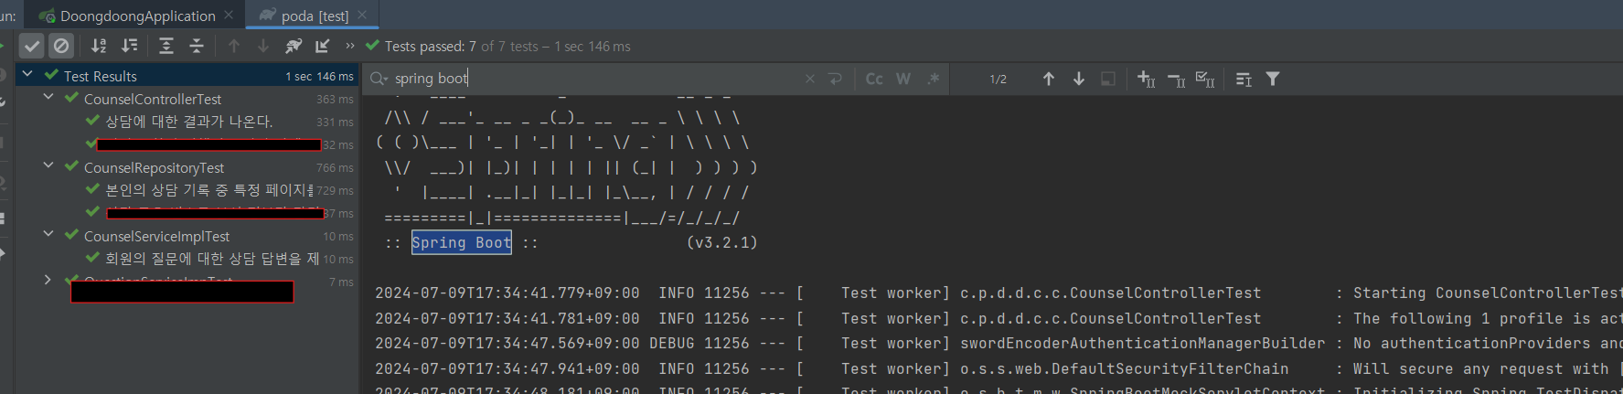Sort test results alphabetically
The width and height of the screenshot is (1623, 394).
tap(99, 46)
